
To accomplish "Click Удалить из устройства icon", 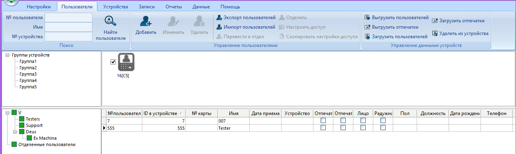I will point(435,33).
